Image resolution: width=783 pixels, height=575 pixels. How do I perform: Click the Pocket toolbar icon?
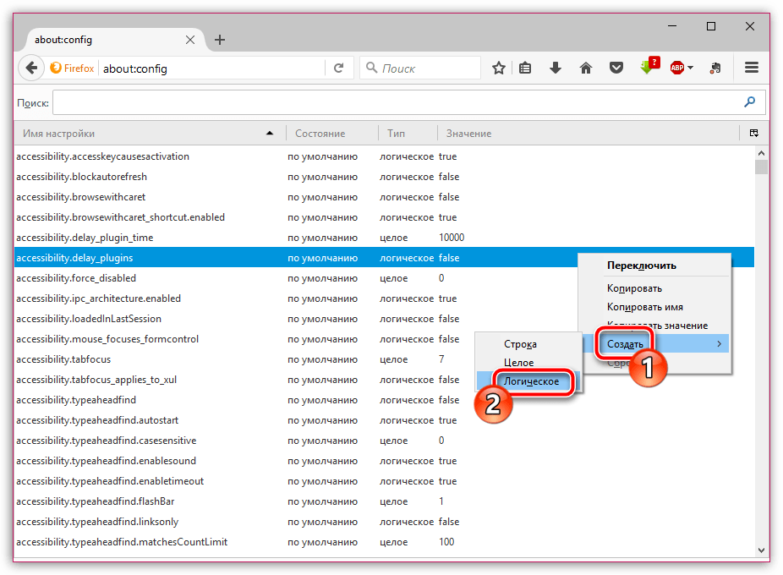pos(616,68)
